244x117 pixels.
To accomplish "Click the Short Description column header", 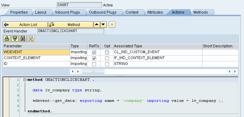I will [x=220, y=46].
